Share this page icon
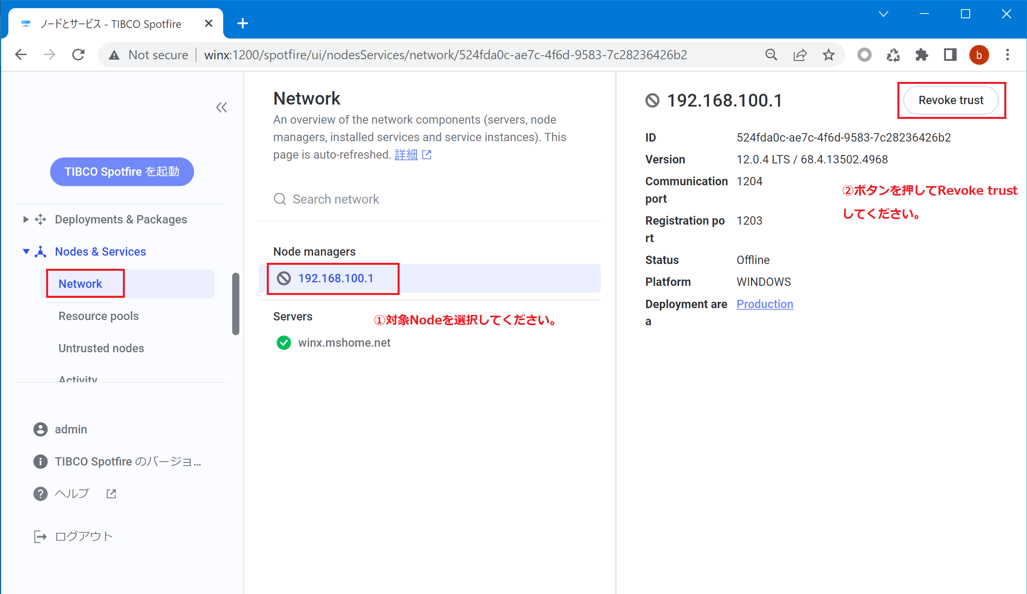 pos(800,54)
